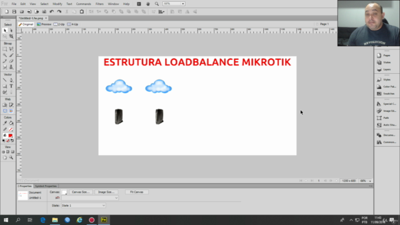This screenshot has width=400, height=225.
Task: Open the canvas color swatch
Action: pos(64,192)
